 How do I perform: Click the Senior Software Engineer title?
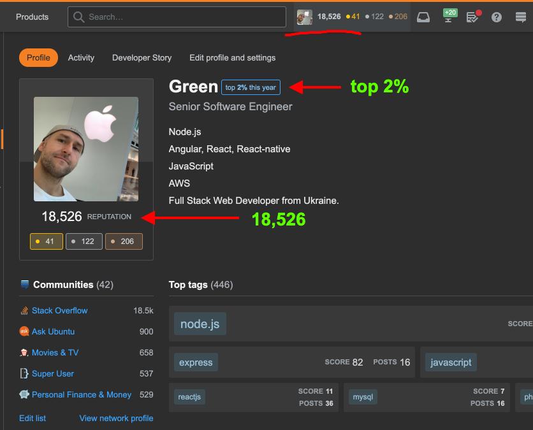point(230,106)
